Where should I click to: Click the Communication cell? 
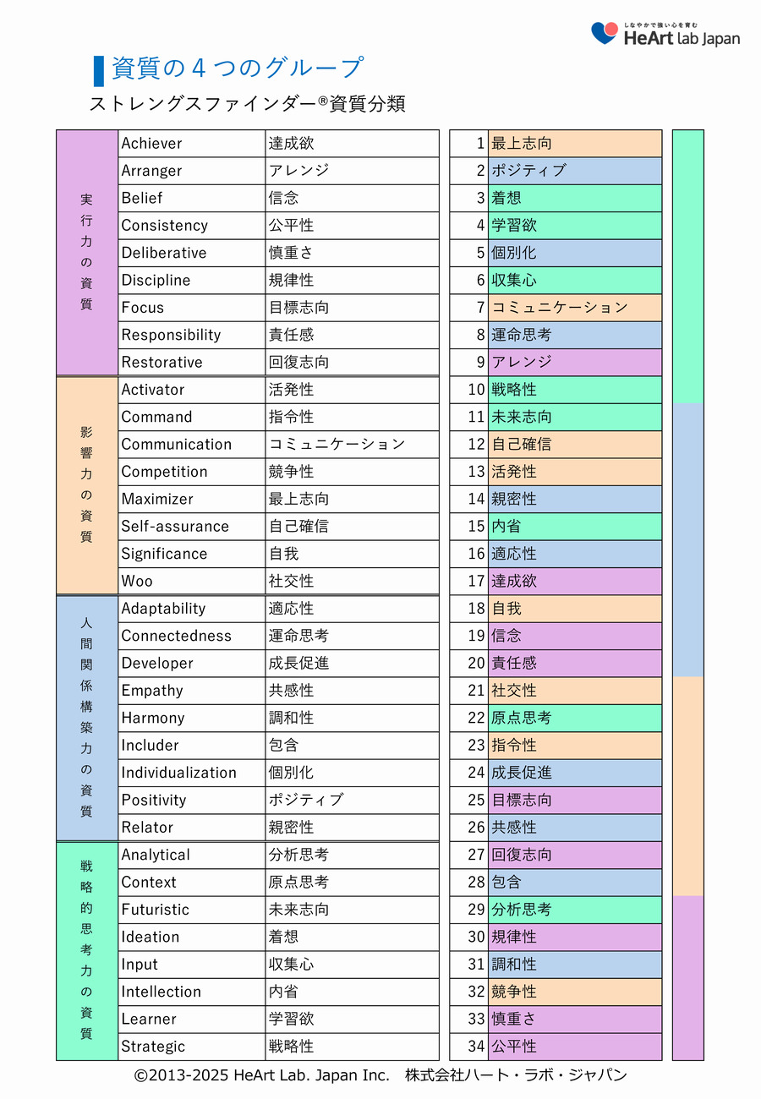[192, 444]
